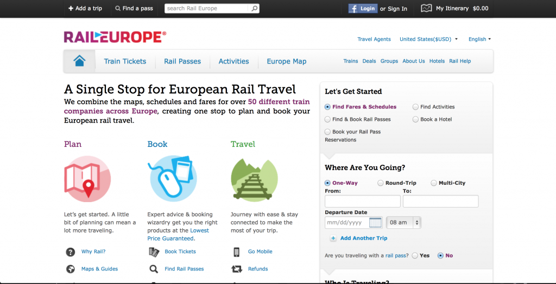The height and width of the screenshot is (284, 556).
Task: Click the Refunds link
Action: [x=258, y=269]
